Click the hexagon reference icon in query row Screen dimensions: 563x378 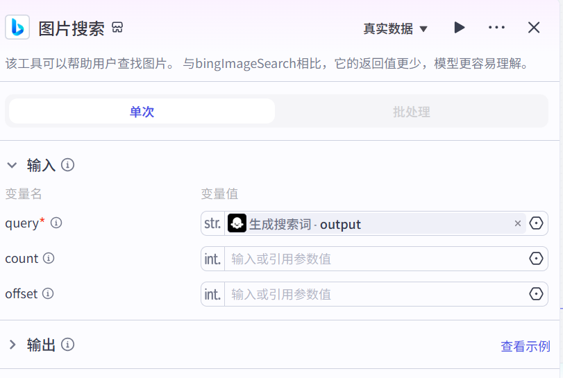(536, 223)
